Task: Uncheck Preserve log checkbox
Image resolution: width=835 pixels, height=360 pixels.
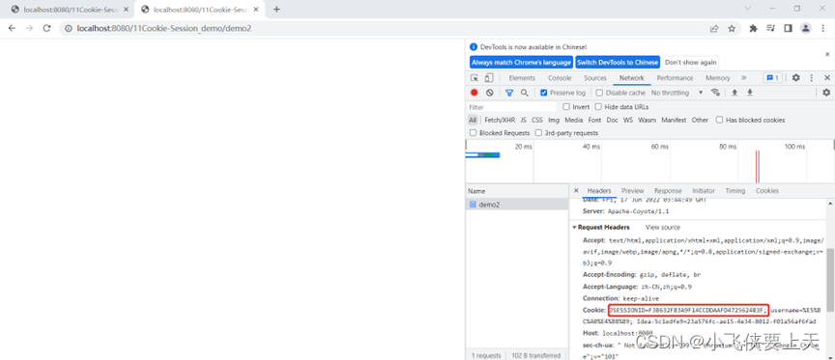Action: pyautogui.click(x=544, y=93)
